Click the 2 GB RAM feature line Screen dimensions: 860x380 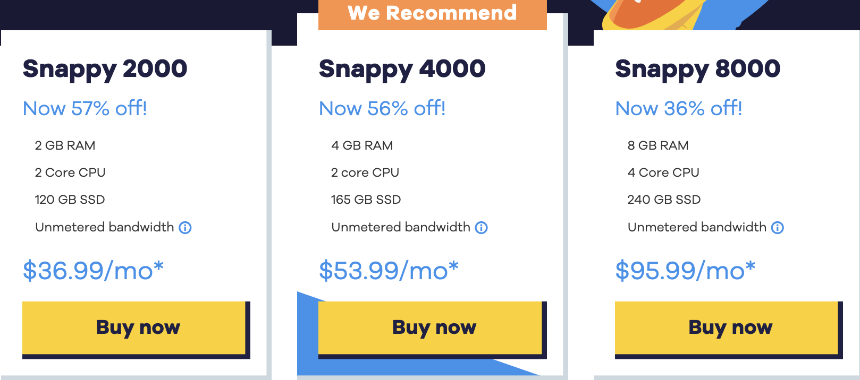[x=65, y=145]
